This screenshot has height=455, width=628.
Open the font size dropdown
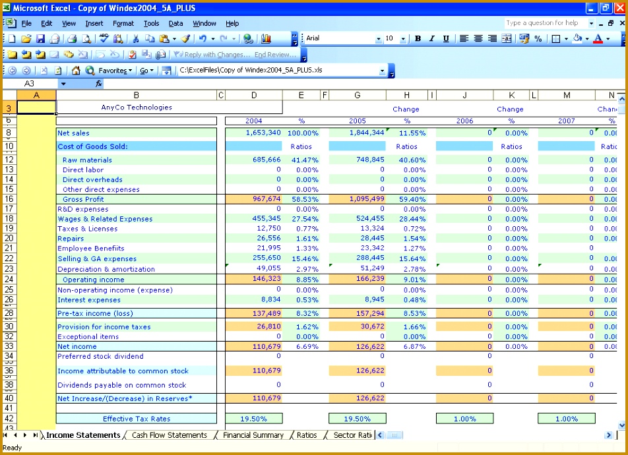point(403,39)
